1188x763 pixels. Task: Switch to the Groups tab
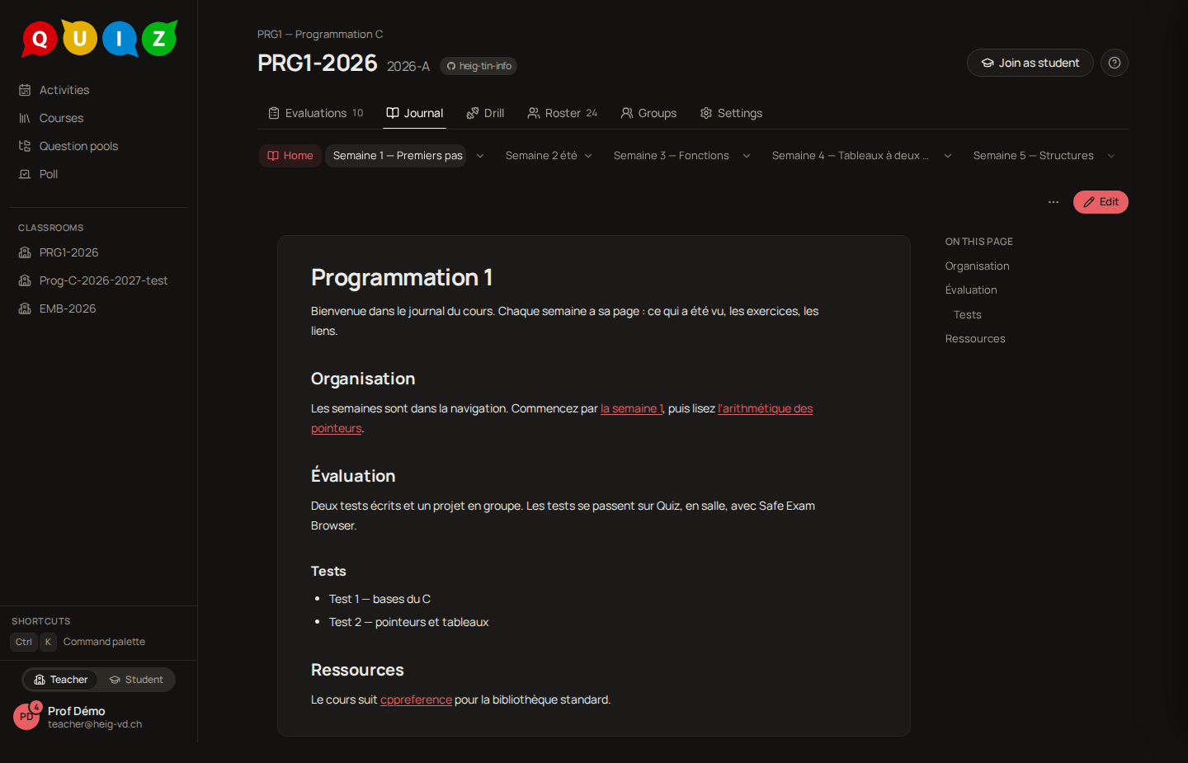[648, 113]
